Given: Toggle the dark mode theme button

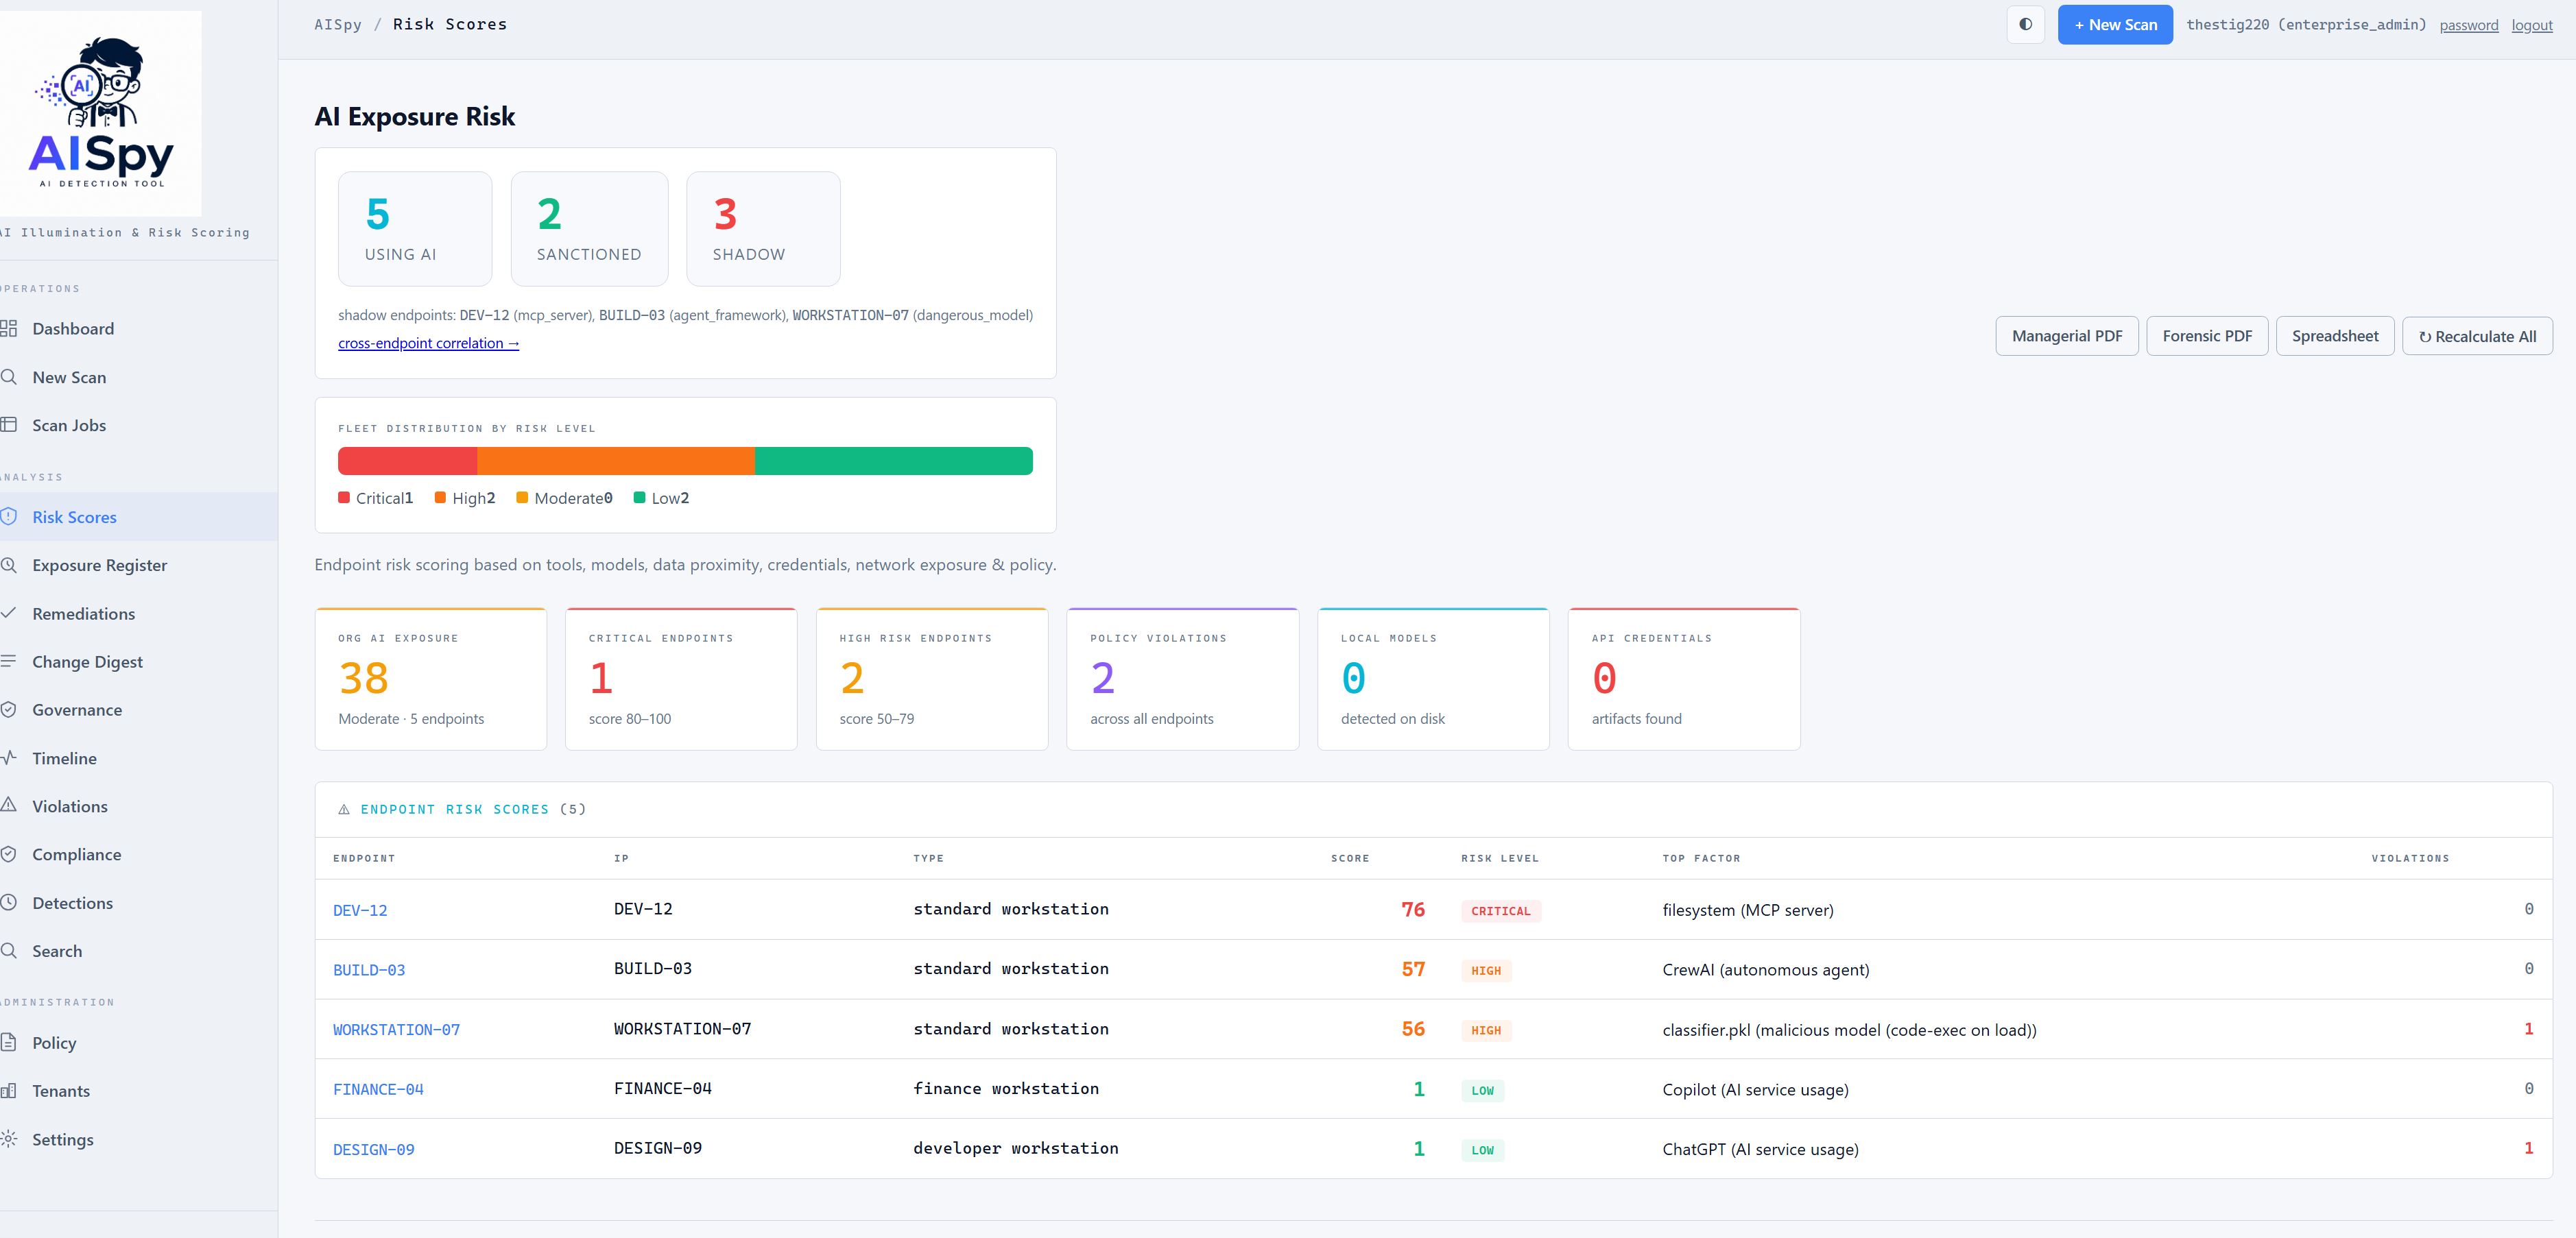Looking at the screenshot, I should coord(2025,24).
